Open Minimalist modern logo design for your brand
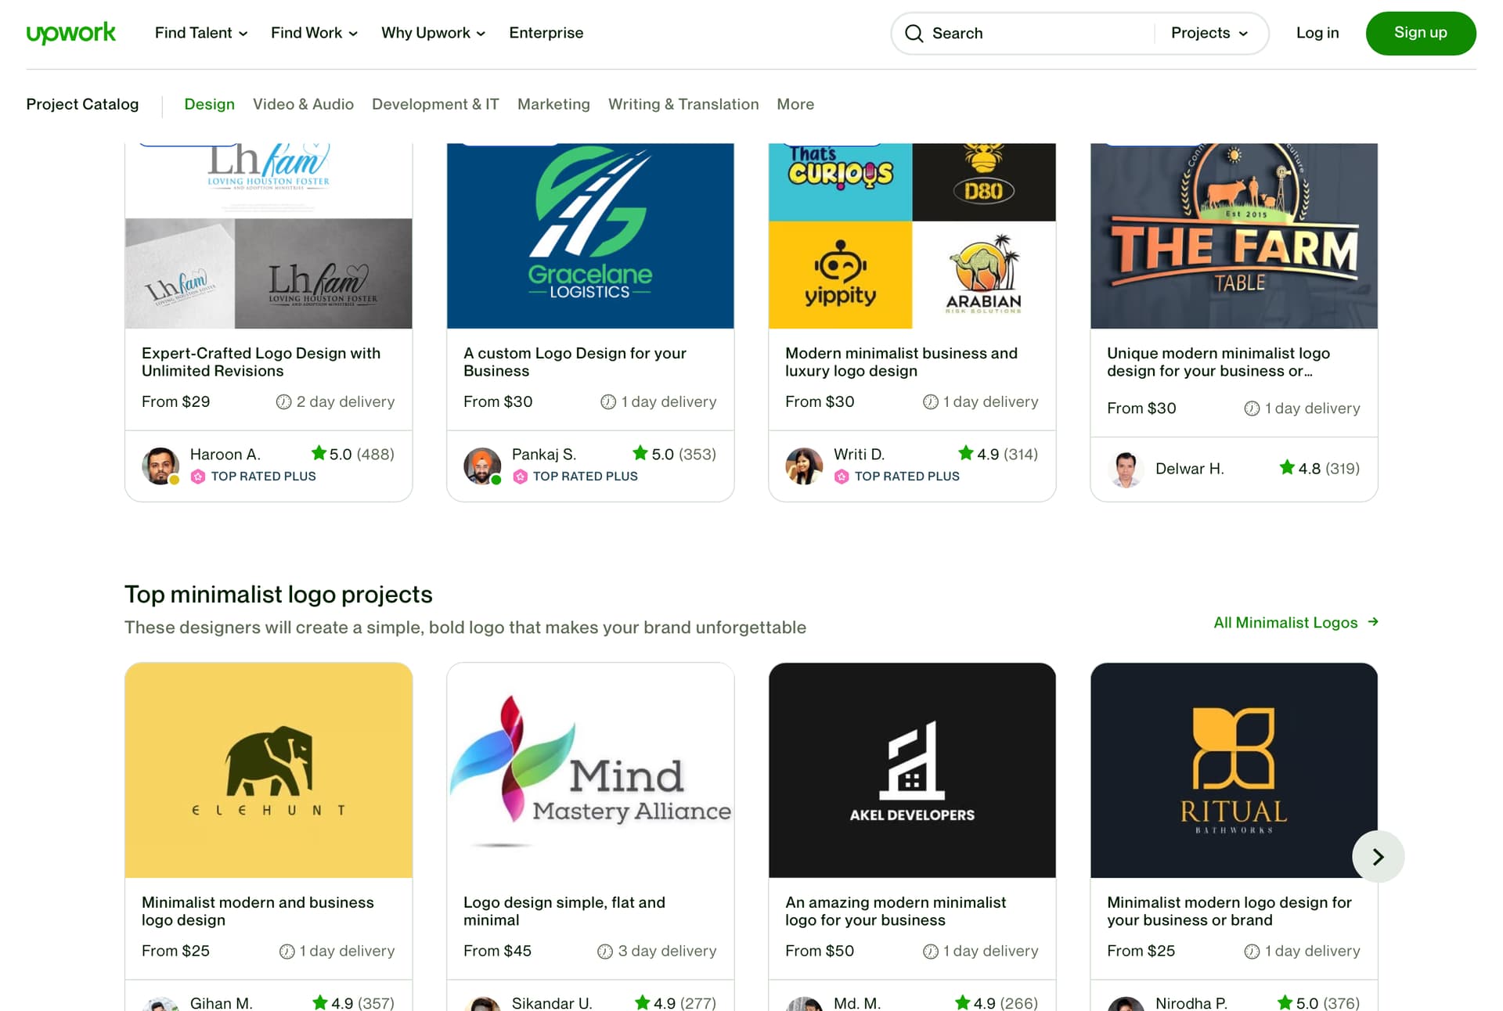This screenshot has height=1011, width=1503. click(x=1229, y=911)
